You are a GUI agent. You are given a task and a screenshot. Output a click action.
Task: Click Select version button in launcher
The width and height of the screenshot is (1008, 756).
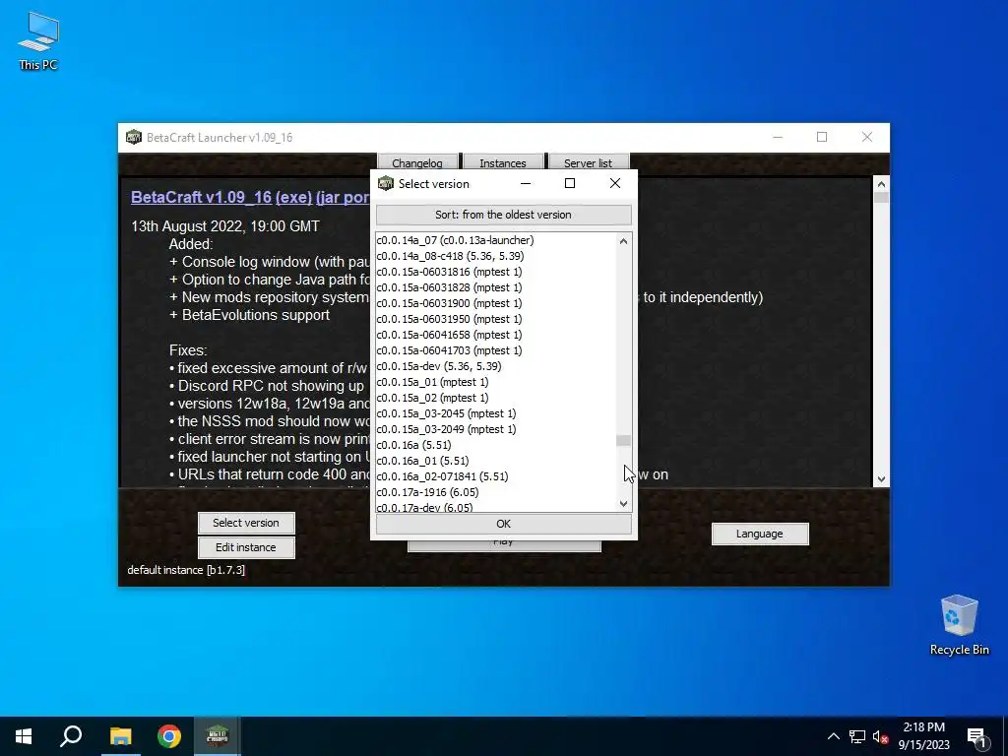(x=246, y=523)
